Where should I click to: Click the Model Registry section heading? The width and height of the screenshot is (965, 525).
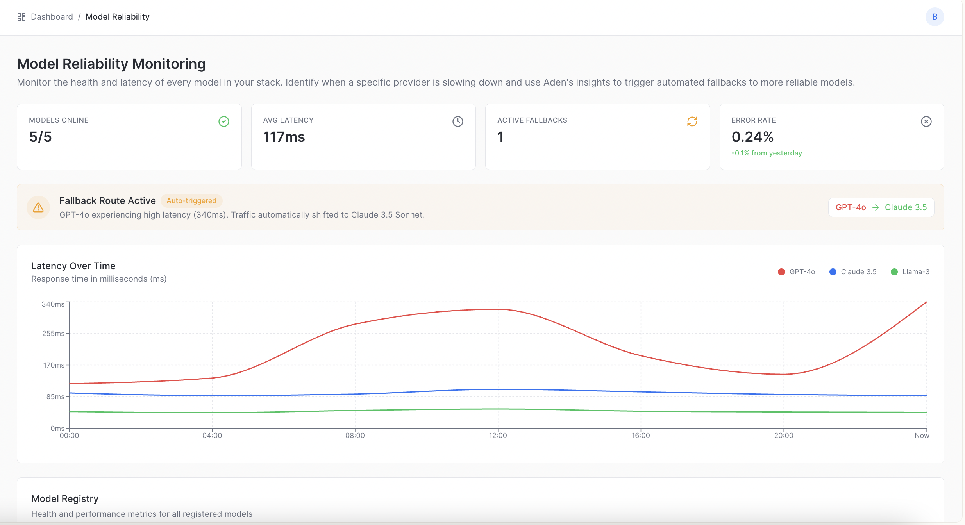tap(65, 499)
